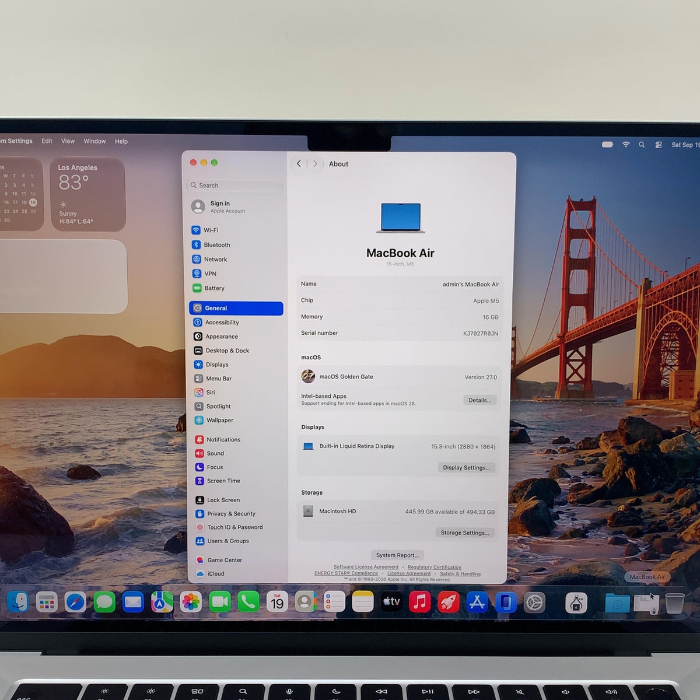Open Notes from the Dock
The width and height of the screenshot is (700, 700).
[x=362, y=602]
